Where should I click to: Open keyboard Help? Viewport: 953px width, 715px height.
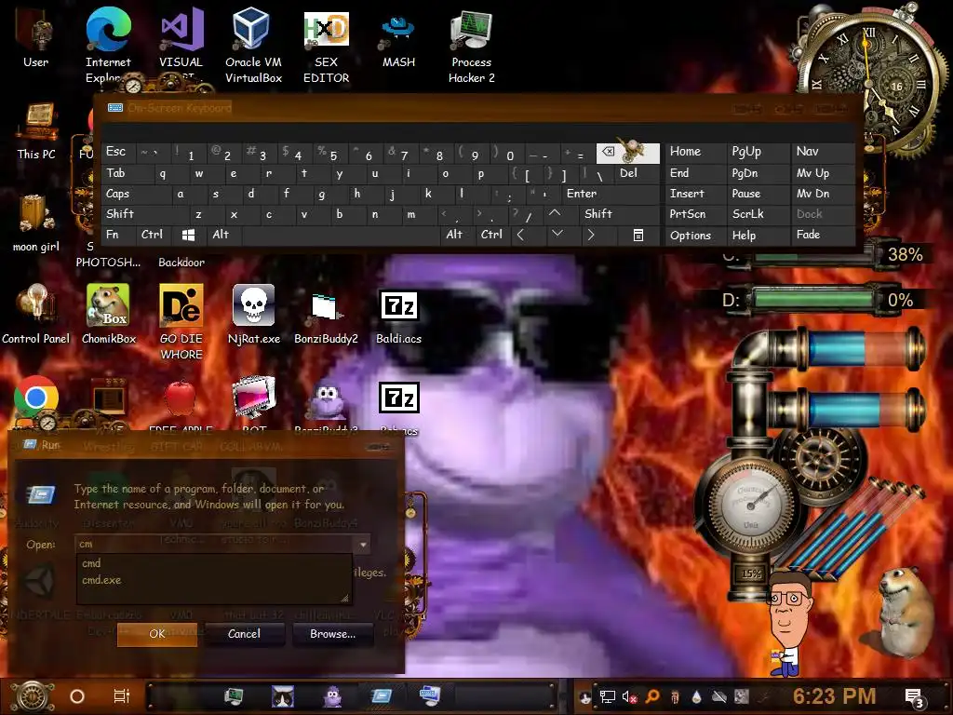[x=758, y=236]
